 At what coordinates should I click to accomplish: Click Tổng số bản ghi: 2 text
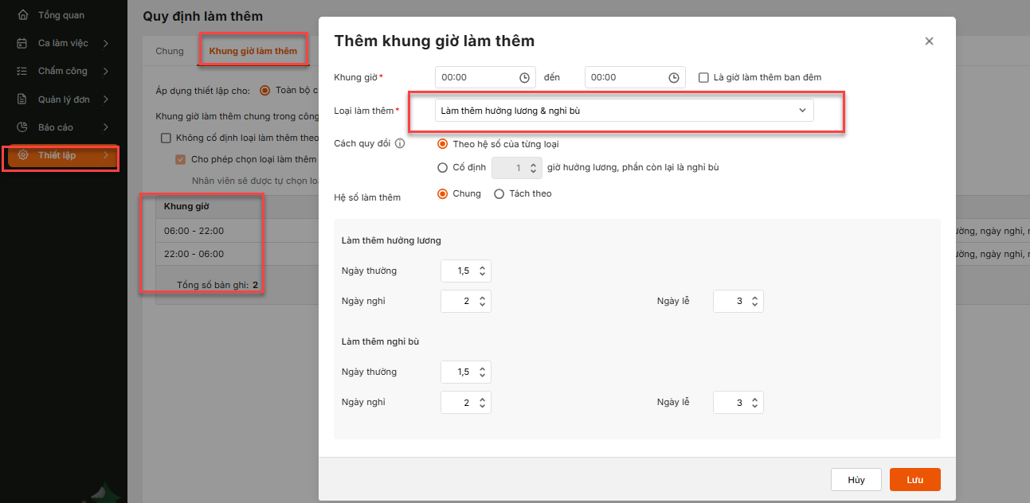pyautogui.click(x=217, y=284)
